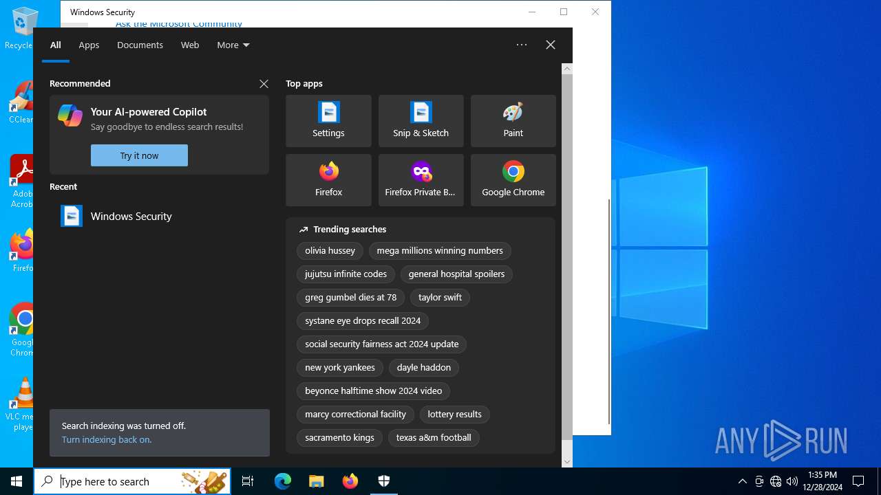Click Turn indexing back on link
The image size is (881, 495).
(x=107, y=439)
